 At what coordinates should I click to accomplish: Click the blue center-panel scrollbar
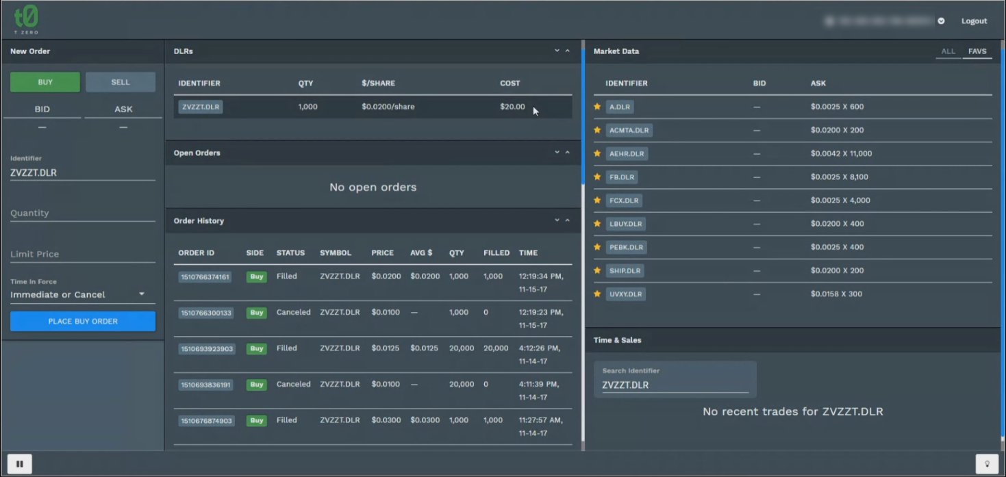[583, 116]
